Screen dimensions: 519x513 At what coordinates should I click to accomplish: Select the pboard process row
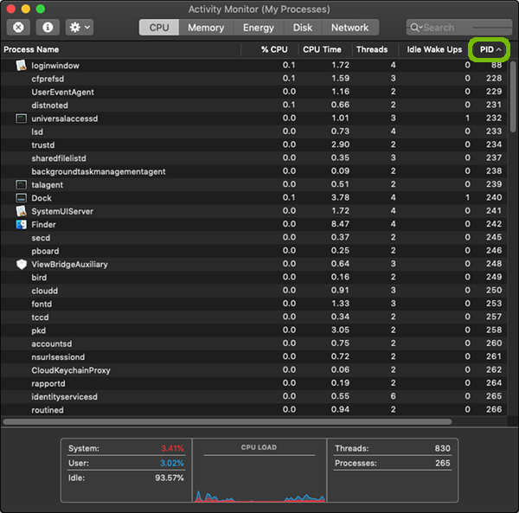point(253,251)
